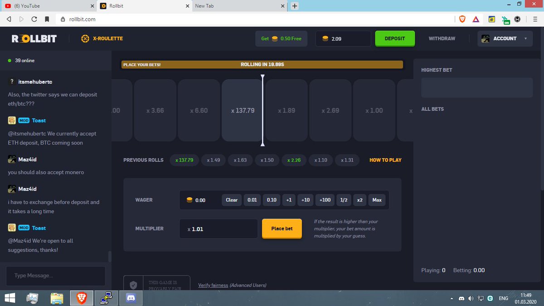544x306 pixels.
Task: Click the Brave Shields lion icon in address bar
Action: (462, 19)
